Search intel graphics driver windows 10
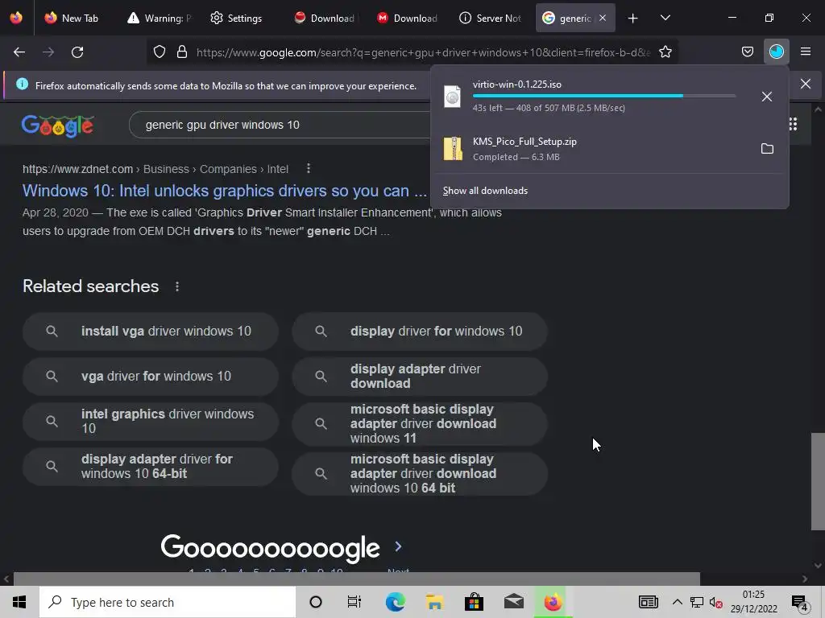 [151, 422]
